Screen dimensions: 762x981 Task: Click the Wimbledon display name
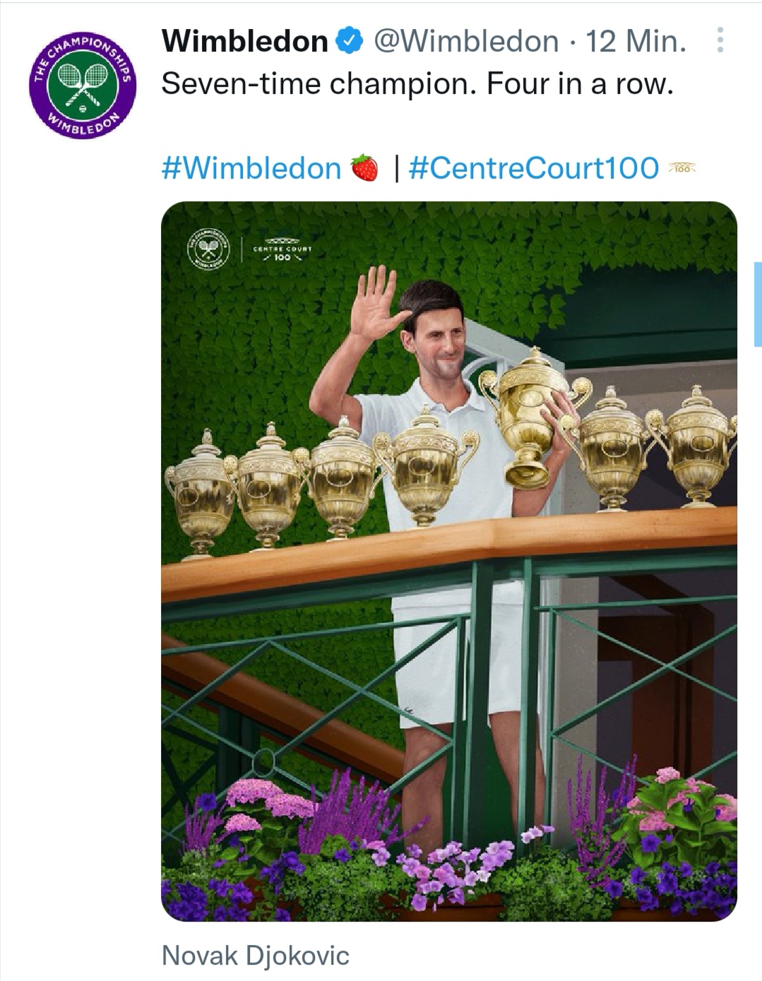tap(245, 41)
